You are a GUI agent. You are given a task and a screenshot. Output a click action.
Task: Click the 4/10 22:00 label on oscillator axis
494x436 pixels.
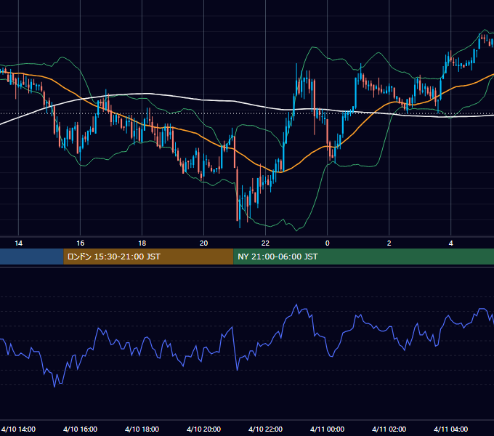point(266,429)
